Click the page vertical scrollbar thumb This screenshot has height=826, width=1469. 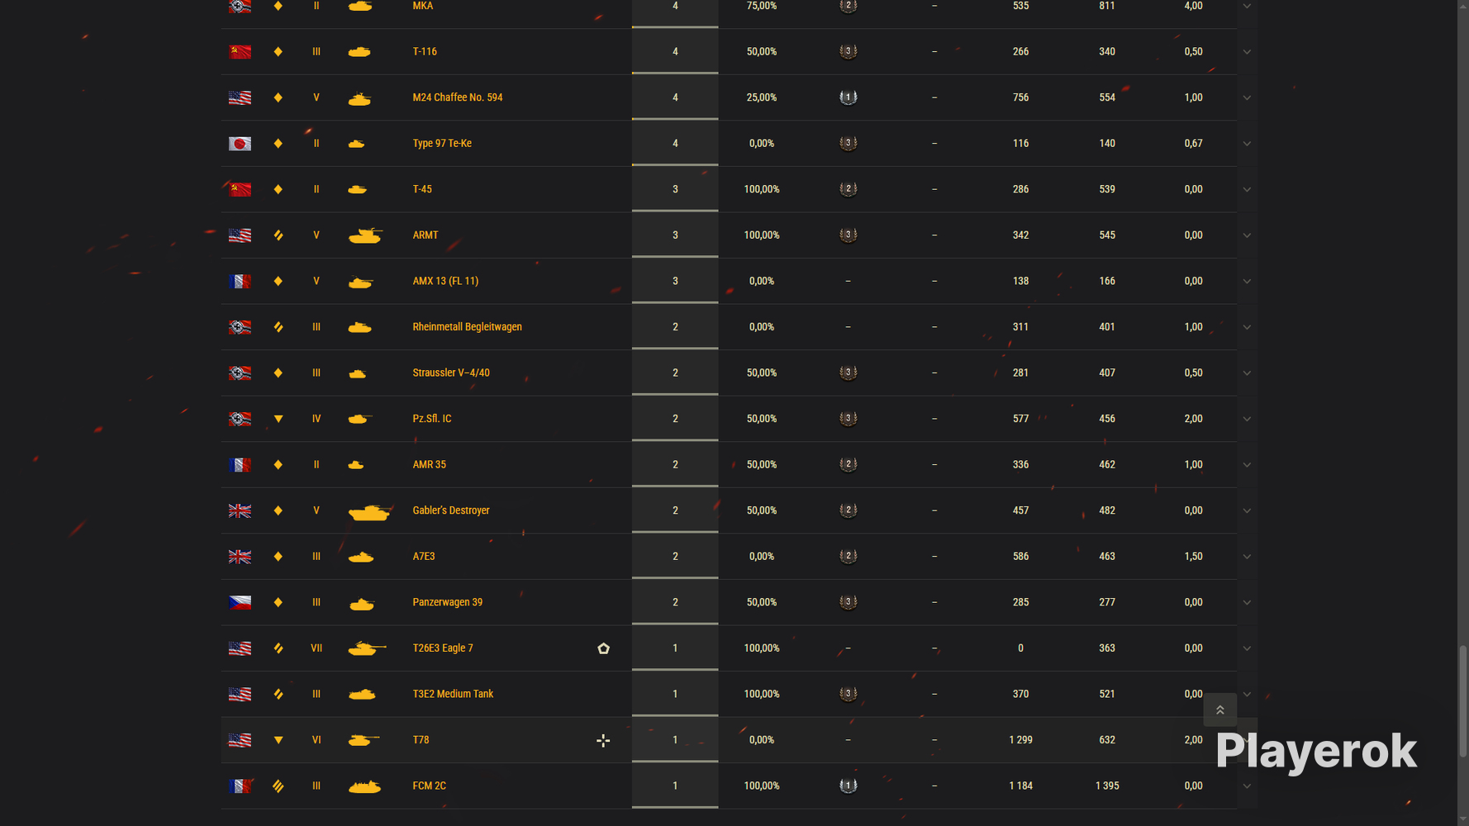1462,701
